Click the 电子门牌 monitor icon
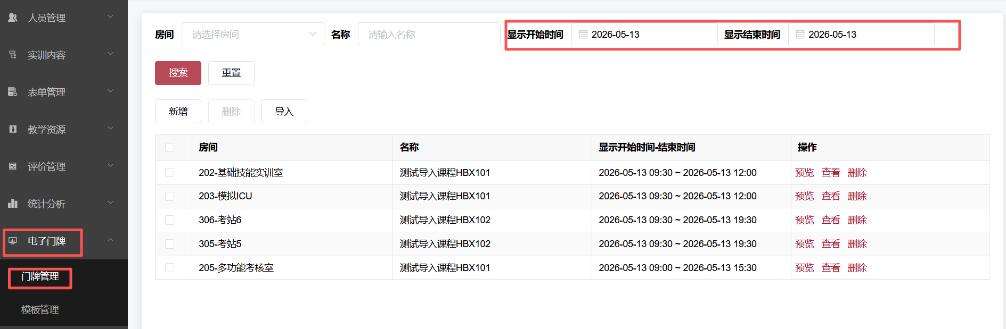The image size is (1006, 329). click(13, 241)
